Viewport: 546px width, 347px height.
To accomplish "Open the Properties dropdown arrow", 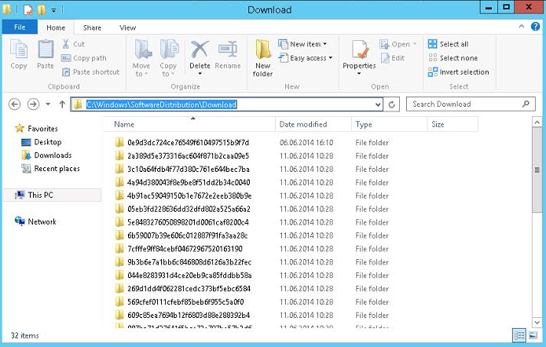I will coord(359,74).
